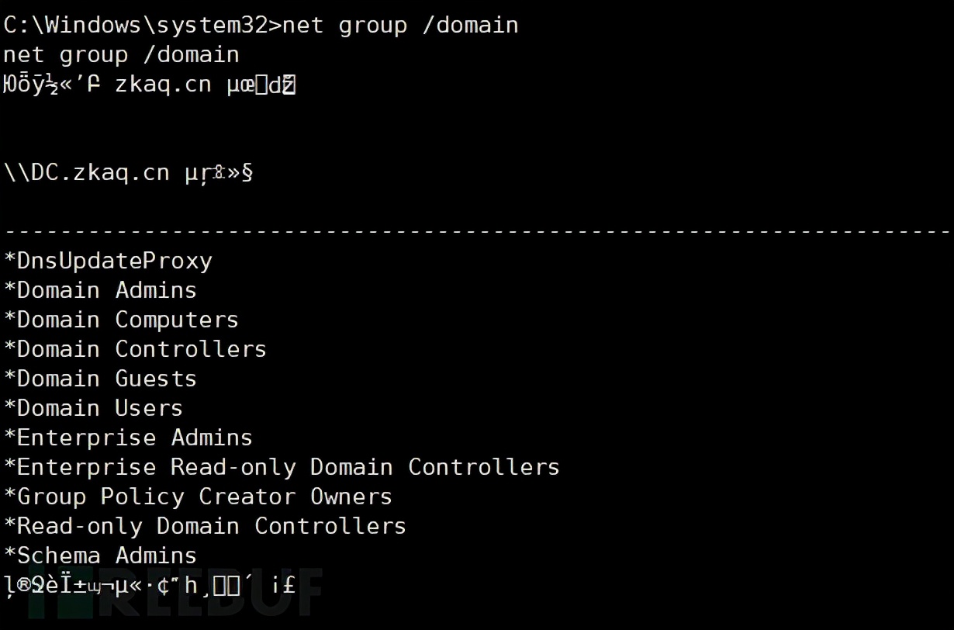This screenshot has width=954, height=630.
Task: Click the *Domain Computers group entry
Action: pos(122,320)
